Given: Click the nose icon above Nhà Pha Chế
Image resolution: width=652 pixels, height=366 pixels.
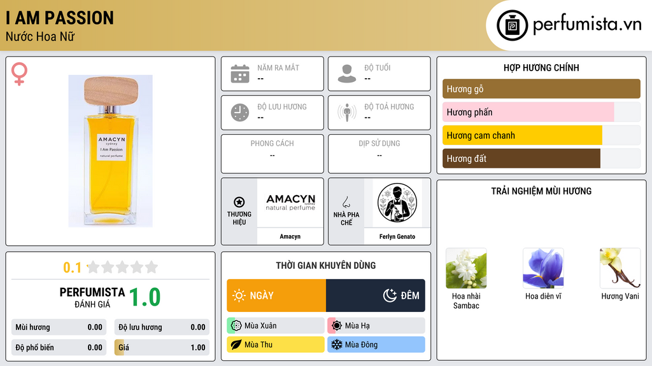Looking at the screenshot, I should [x=346, y=202].
